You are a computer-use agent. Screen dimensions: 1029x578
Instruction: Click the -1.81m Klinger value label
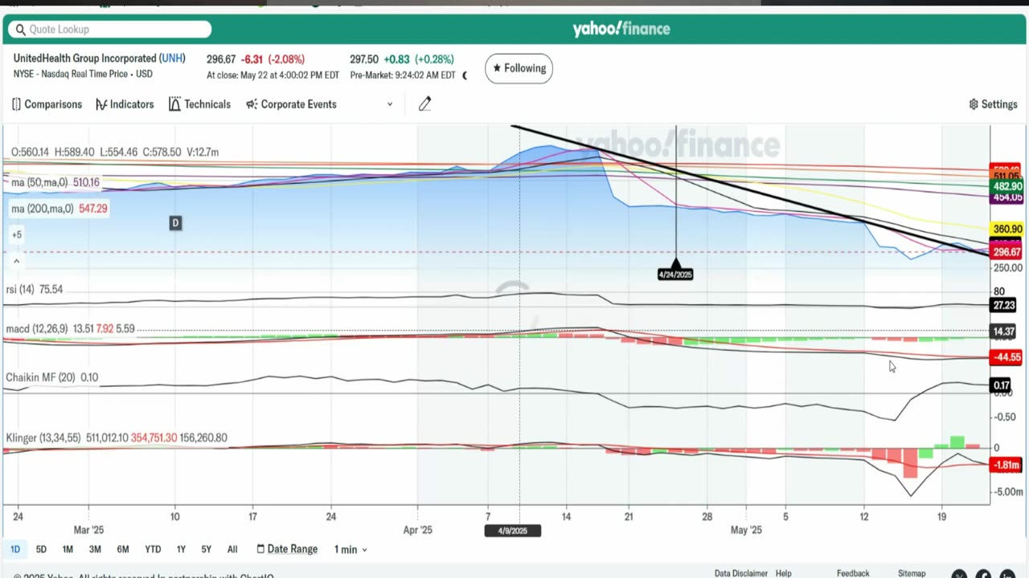(x=1006, y=466)
